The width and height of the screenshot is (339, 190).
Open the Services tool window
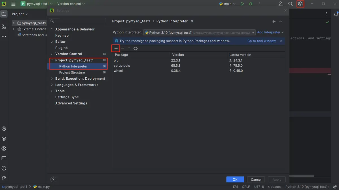click(x=4, y=148)
